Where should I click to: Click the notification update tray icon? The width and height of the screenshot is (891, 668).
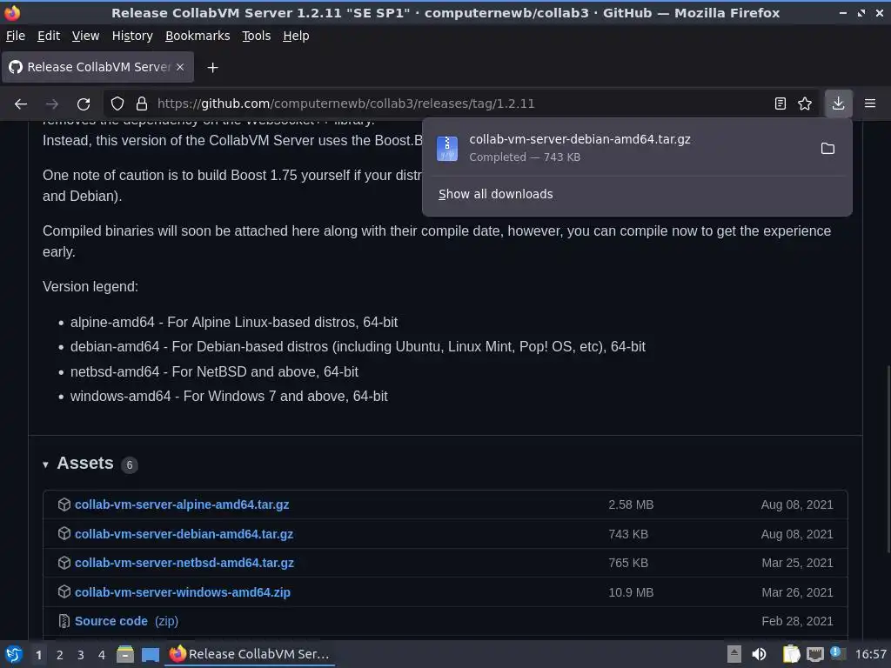click(838, 653)
